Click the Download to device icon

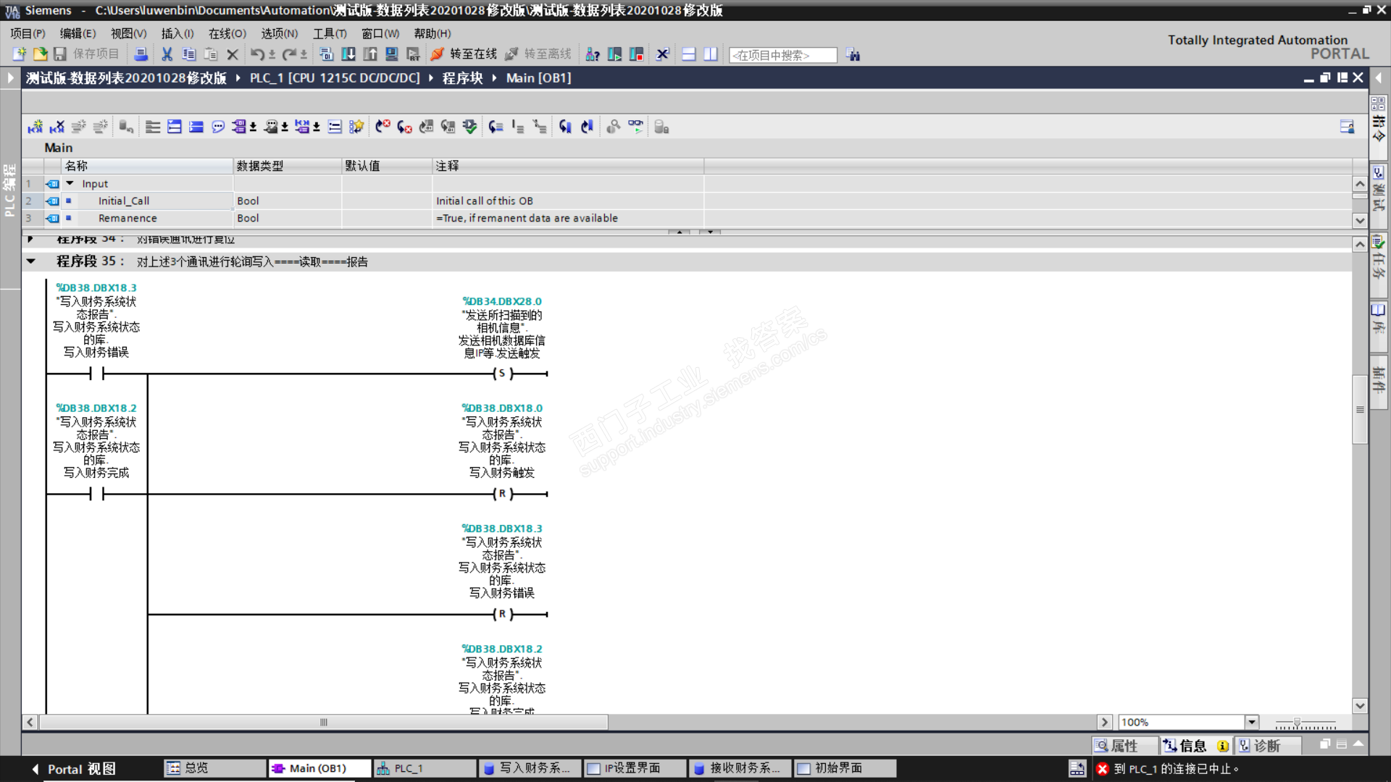tap(348, 54)
